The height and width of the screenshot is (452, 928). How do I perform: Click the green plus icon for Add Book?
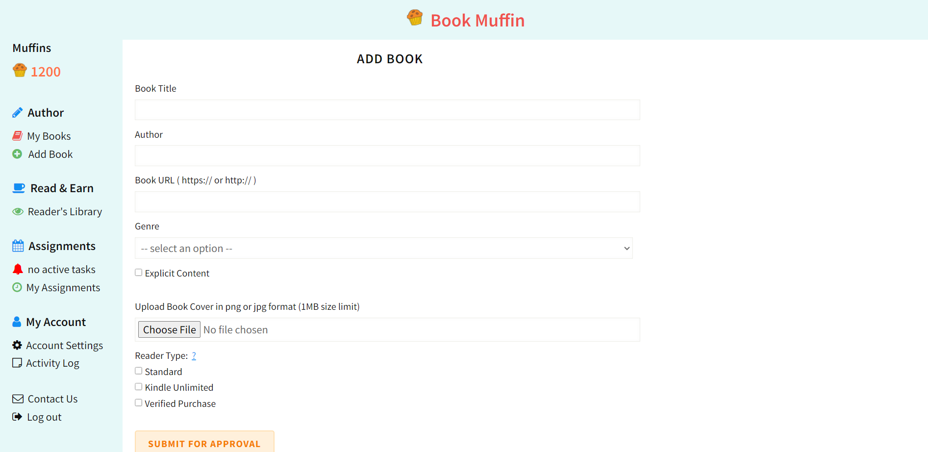point(17,154)
